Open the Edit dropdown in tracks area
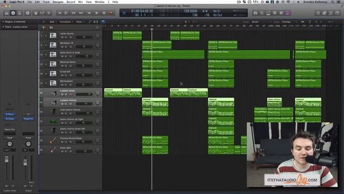Screen dimensions: 344x194 tap(53, 22)
